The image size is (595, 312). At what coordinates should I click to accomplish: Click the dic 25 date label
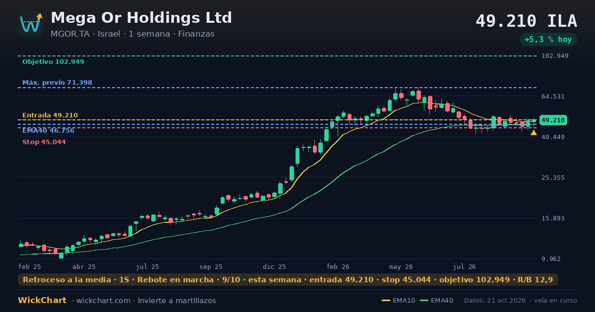[x=275, y=266]
